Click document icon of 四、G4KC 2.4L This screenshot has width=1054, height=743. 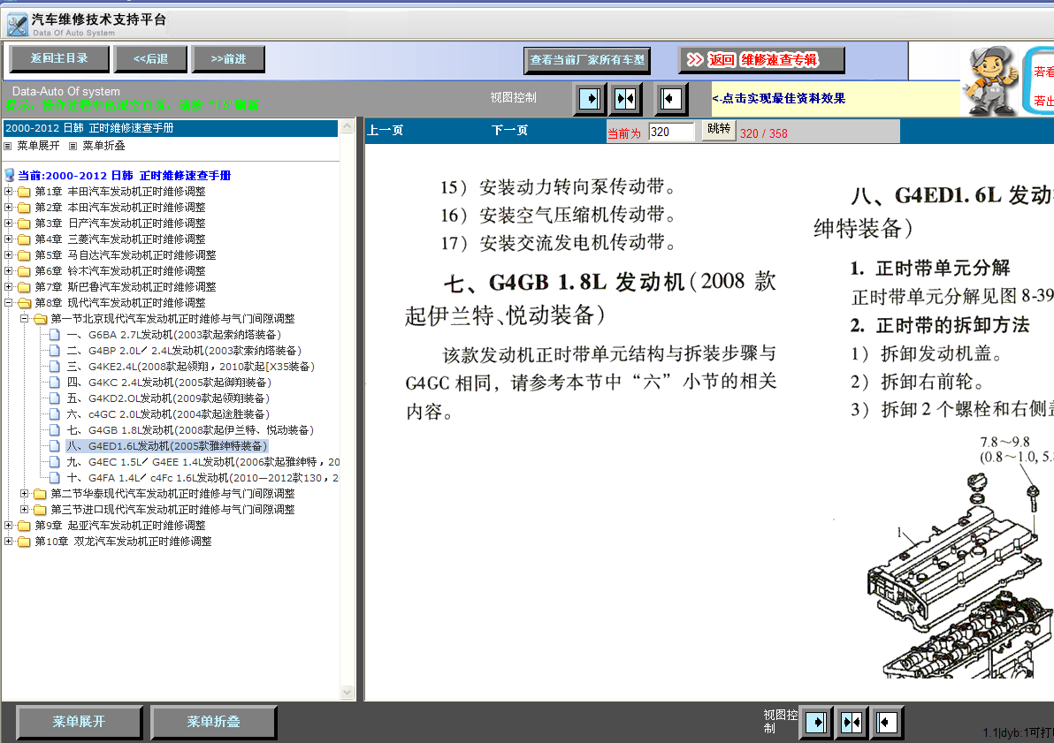55,383
